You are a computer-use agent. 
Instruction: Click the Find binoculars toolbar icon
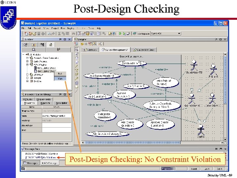click(74, 34)
